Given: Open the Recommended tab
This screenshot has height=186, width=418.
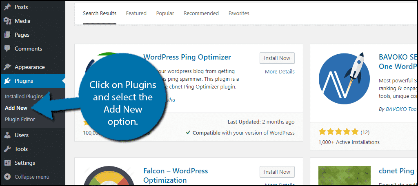Looking at the screenshot, I should tap(201, 13).
